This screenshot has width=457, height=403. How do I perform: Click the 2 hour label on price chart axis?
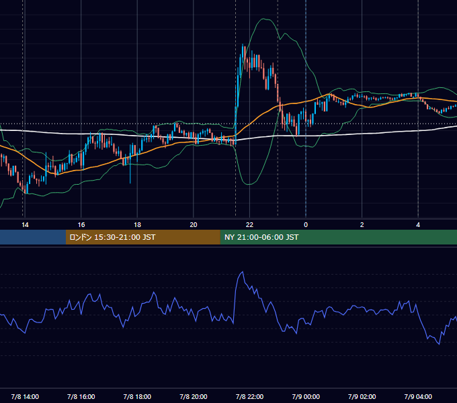(x=362, y=225)
